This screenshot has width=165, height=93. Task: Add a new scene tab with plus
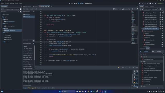52,6
